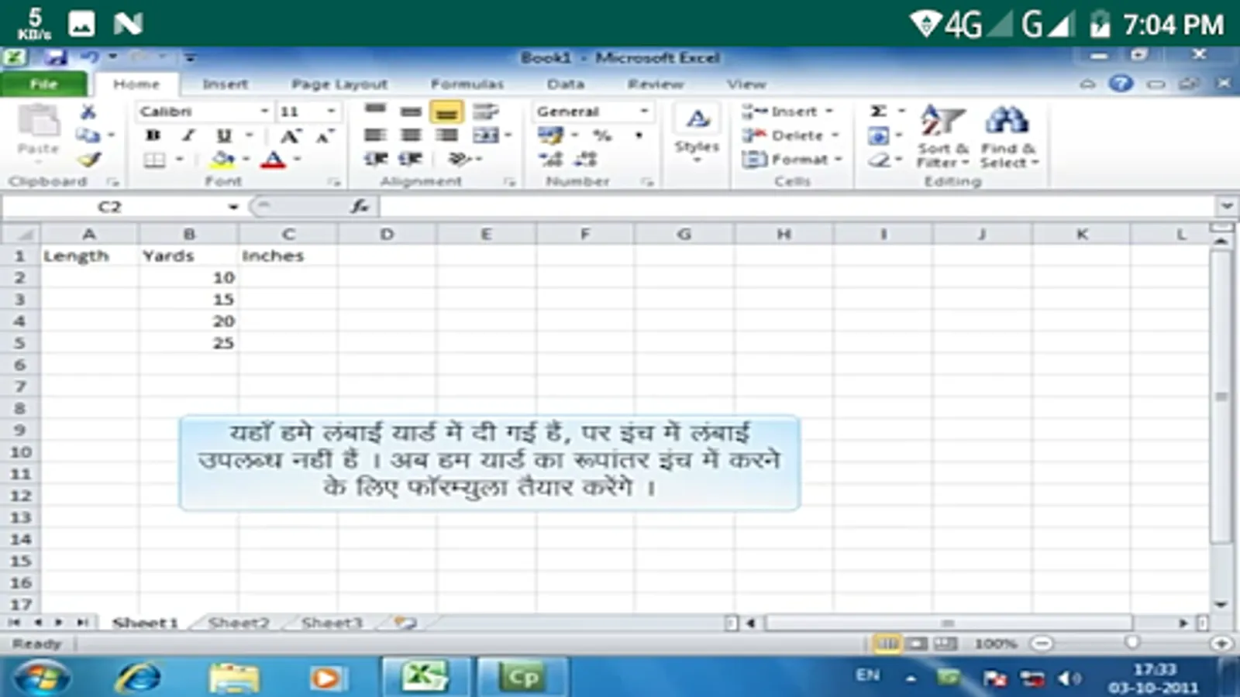Select the Sheet2 worksheet tab
Viewport: 1240px width, 697px height.
(239, 623)
